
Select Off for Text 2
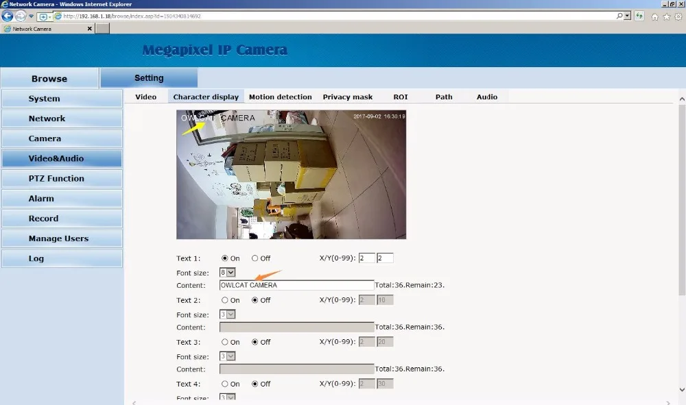click(255, 300)
